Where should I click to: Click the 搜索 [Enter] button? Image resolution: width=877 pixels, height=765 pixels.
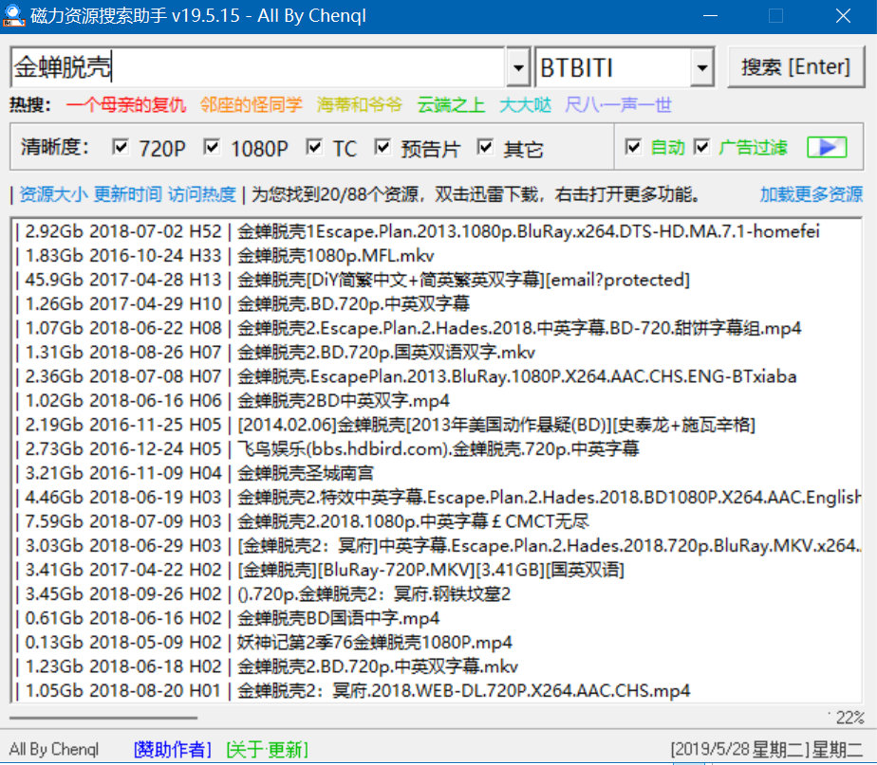pos(795,67)
